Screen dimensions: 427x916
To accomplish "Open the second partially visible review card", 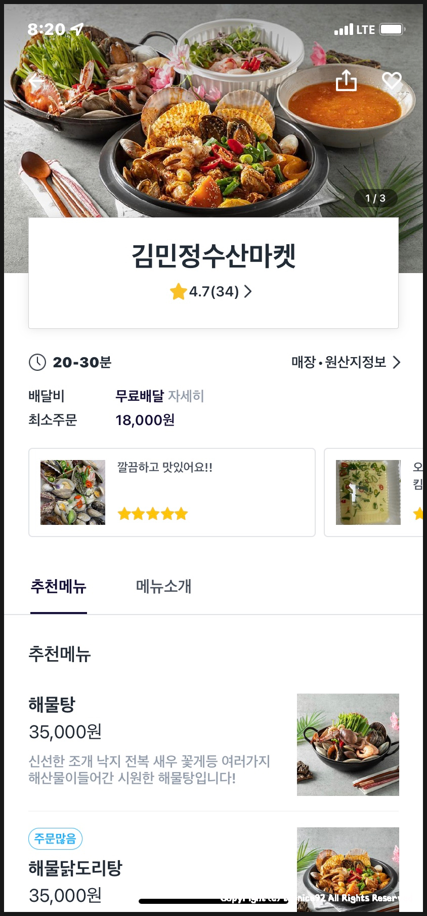I will coord(374,492).
